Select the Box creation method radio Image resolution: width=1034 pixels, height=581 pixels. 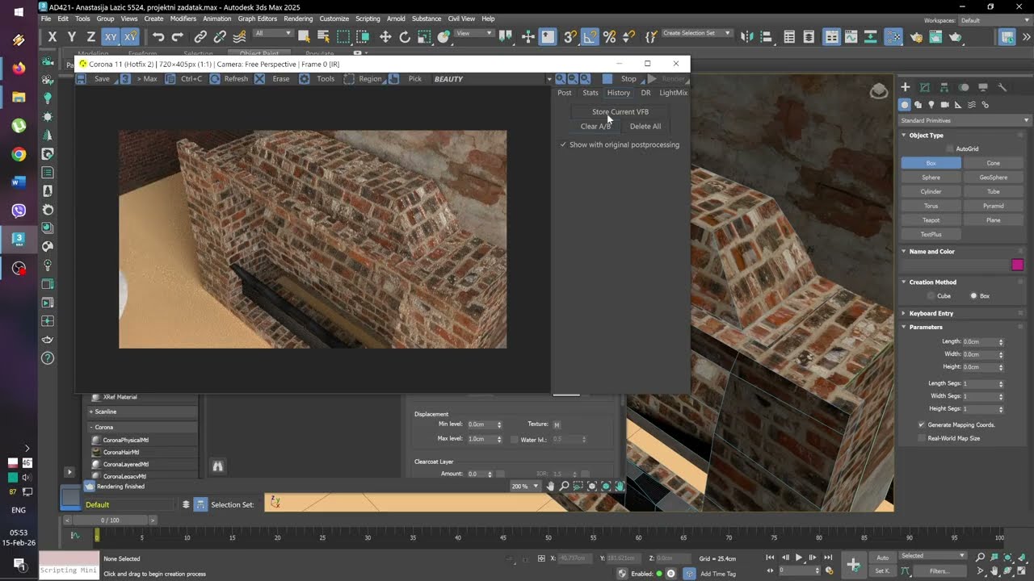[973, 296]
